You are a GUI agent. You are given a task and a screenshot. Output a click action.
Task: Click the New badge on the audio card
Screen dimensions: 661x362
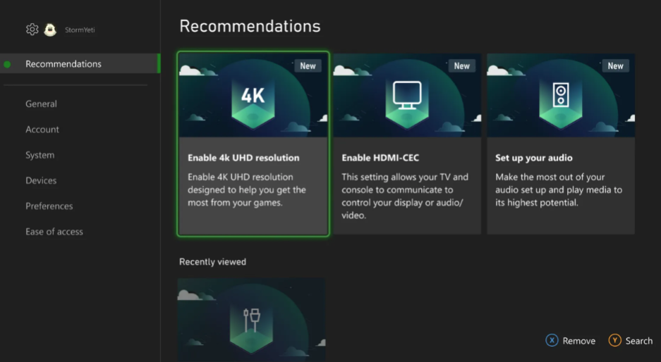(615, 65)
